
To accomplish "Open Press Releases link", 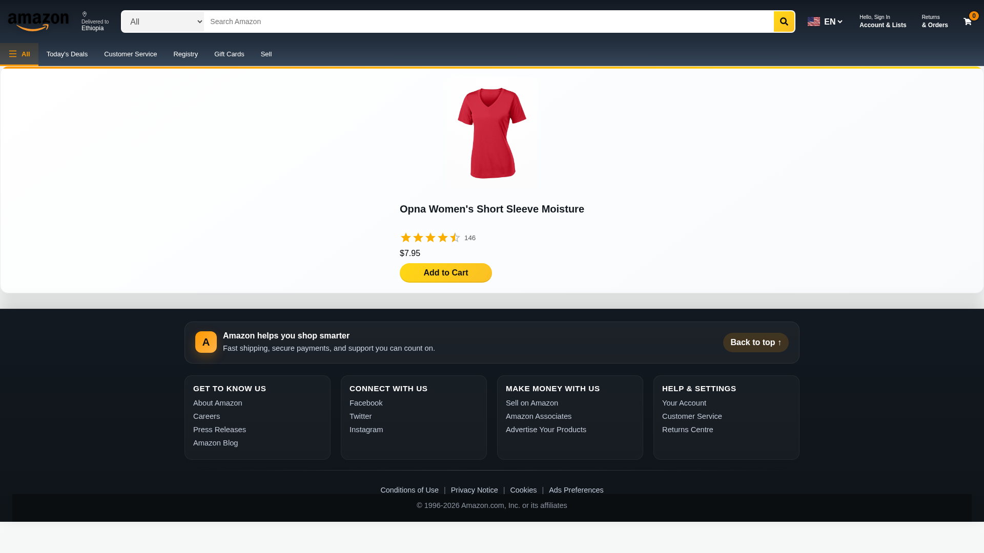I will click(219, 430).
